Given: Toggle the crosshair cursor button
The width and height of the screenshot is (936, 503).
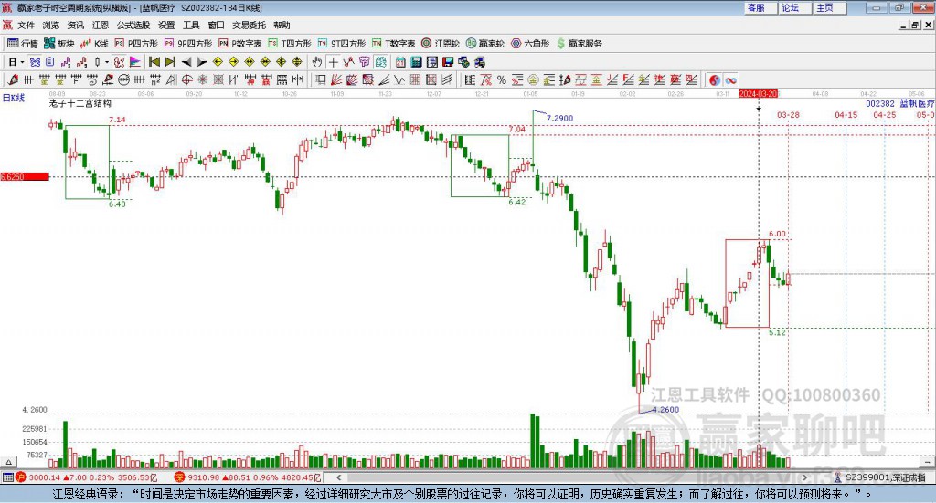Looking at the screenshot, I should coord(333,62).
